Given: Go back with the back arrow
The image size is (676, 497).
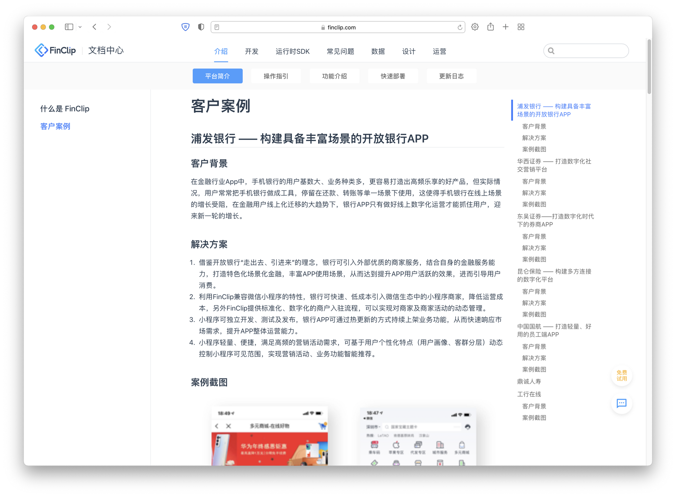Looking at the screenshot, I should click(95, 27).
